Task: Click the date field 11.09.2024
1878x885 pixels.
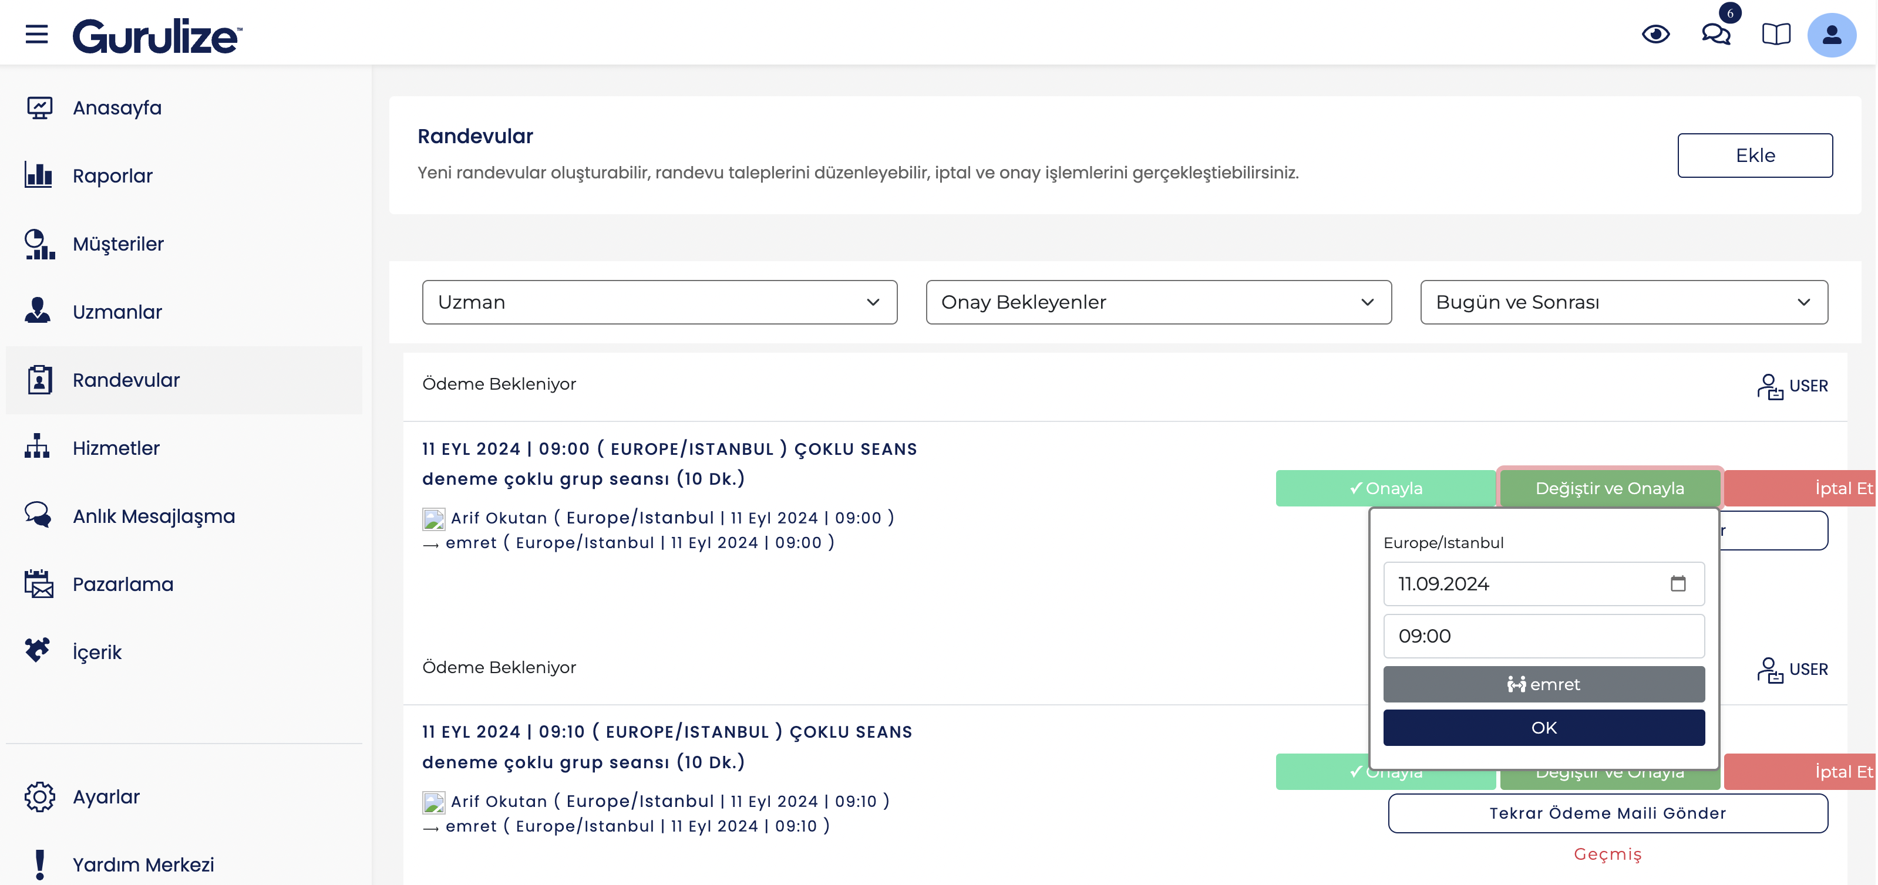Action: pyautogui.click(x=1543, y=583)
